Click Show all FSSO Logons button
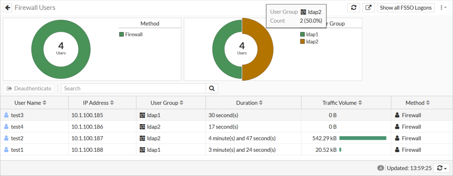Image resolution: width=453 pixels, height=176 pixels. pos(406,8)
